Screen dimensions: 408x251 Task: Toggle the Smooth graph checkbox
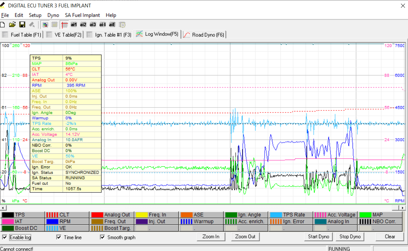pyautogui.click(x=102, y=237)
